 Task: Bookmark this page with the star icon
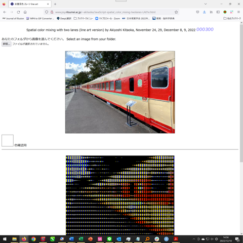(x=176, y=12)
